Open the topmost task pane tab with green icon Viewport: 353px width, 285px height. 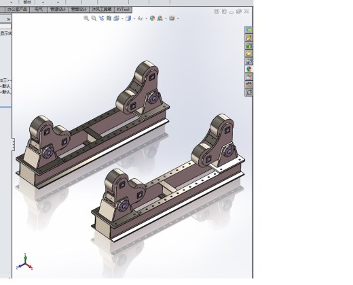tap(248, 30)
